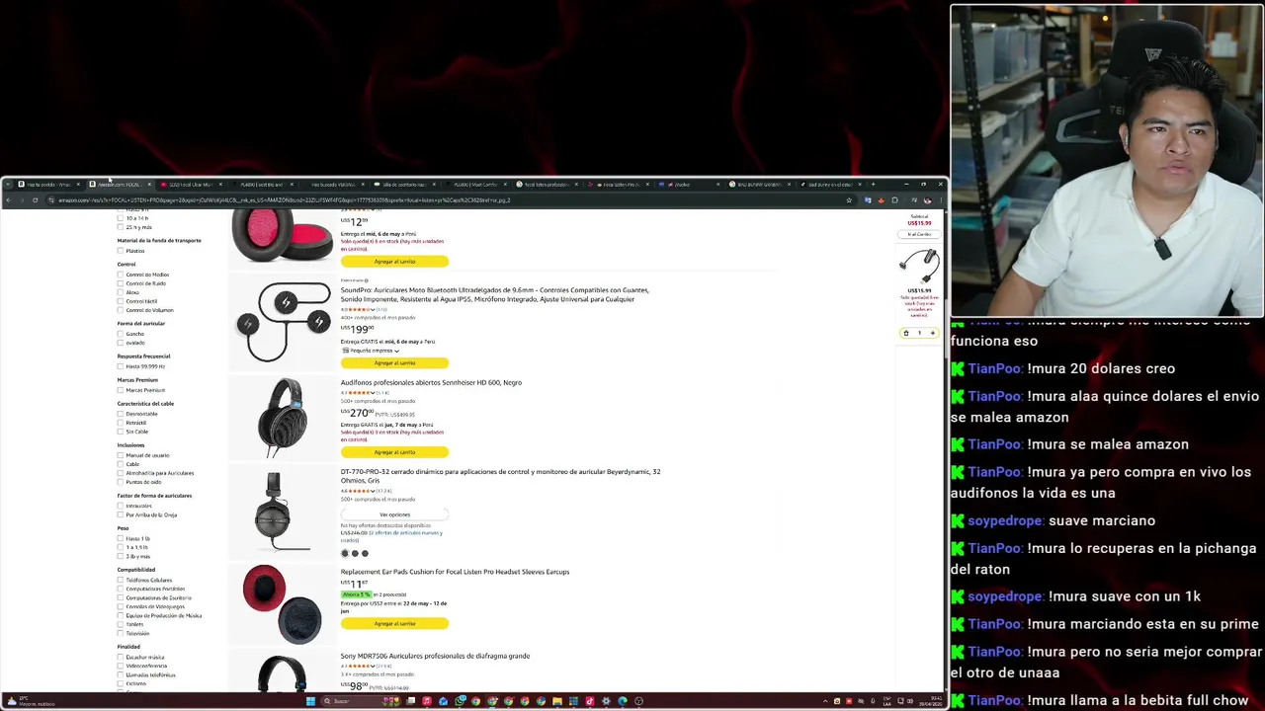Check the Gancho ear shape filter
Screen dimensions: 1265x711
121,334
